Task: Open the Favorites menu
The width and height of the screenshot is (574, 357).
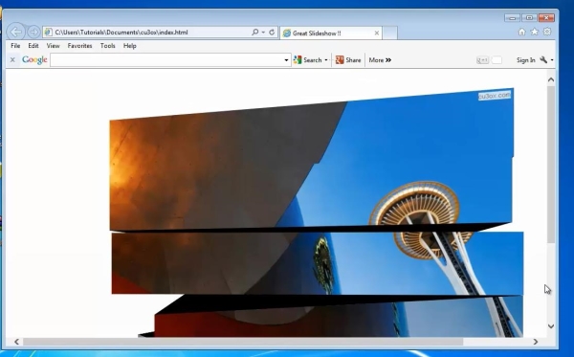Action: click(x=79, y=46)
